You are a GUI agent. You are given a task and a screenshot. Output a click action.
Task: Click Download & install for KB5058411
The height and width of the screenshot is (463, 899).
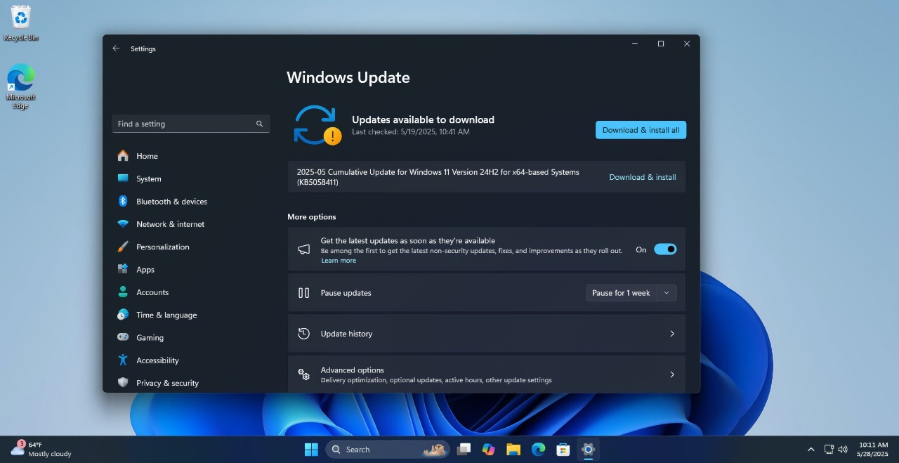642,177
